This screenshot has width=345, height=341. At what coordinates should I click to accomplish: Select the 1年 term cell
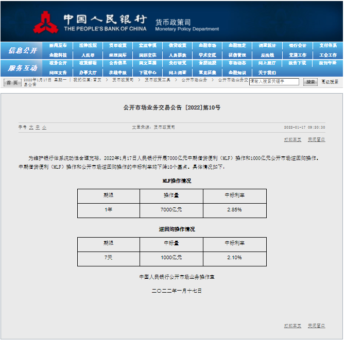point(109,210)
